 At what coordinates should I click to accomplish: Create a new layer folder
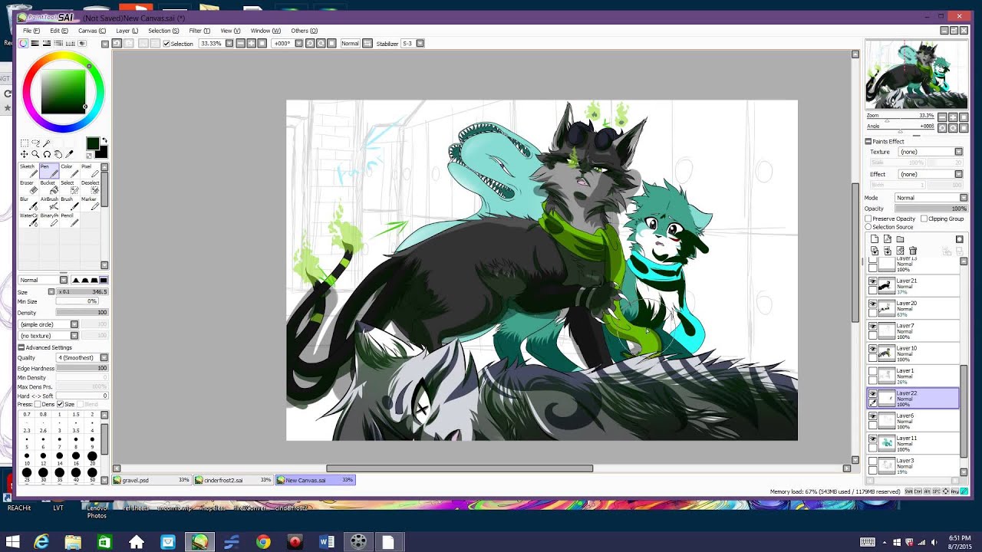[x=900, y=239]
